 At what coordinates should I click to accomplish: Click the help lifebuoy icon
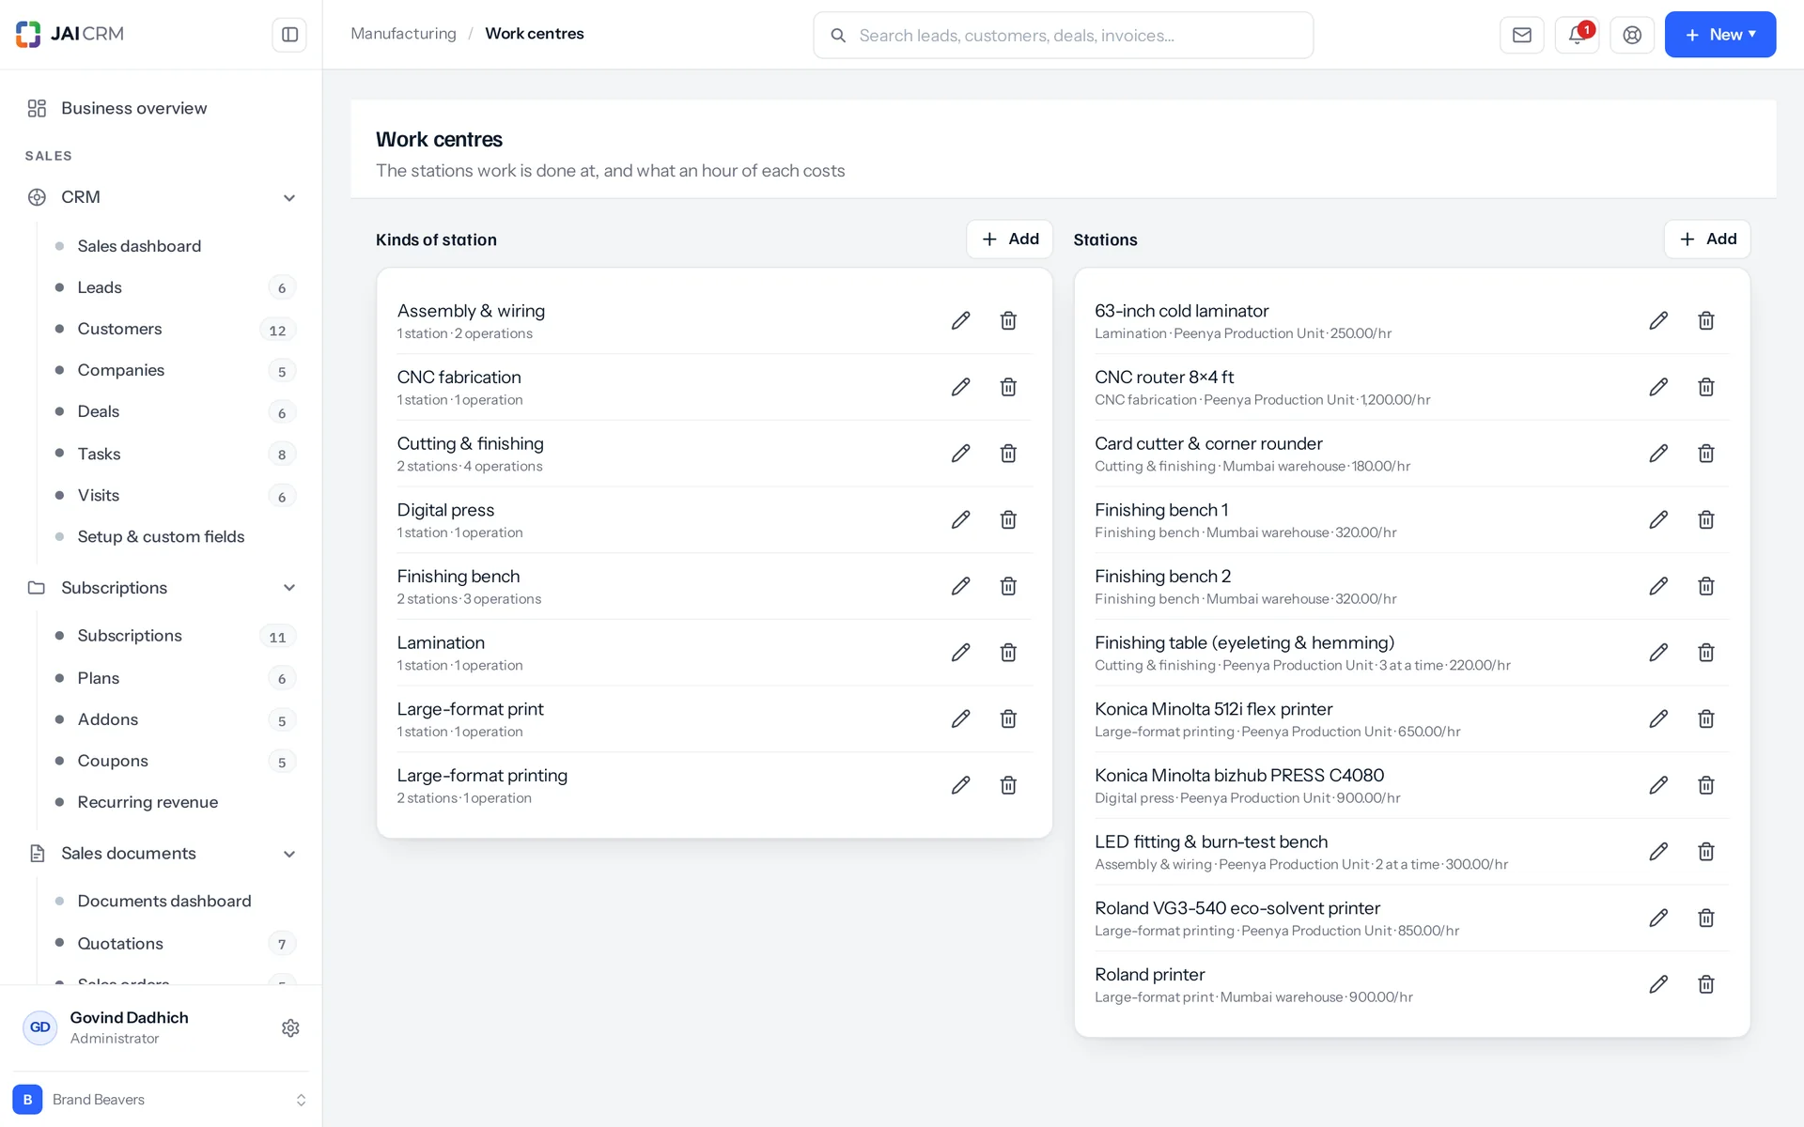[1632, 35]
